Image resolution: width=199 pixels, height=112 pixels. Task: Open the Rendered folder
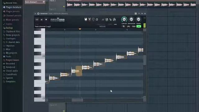[9, 67]
